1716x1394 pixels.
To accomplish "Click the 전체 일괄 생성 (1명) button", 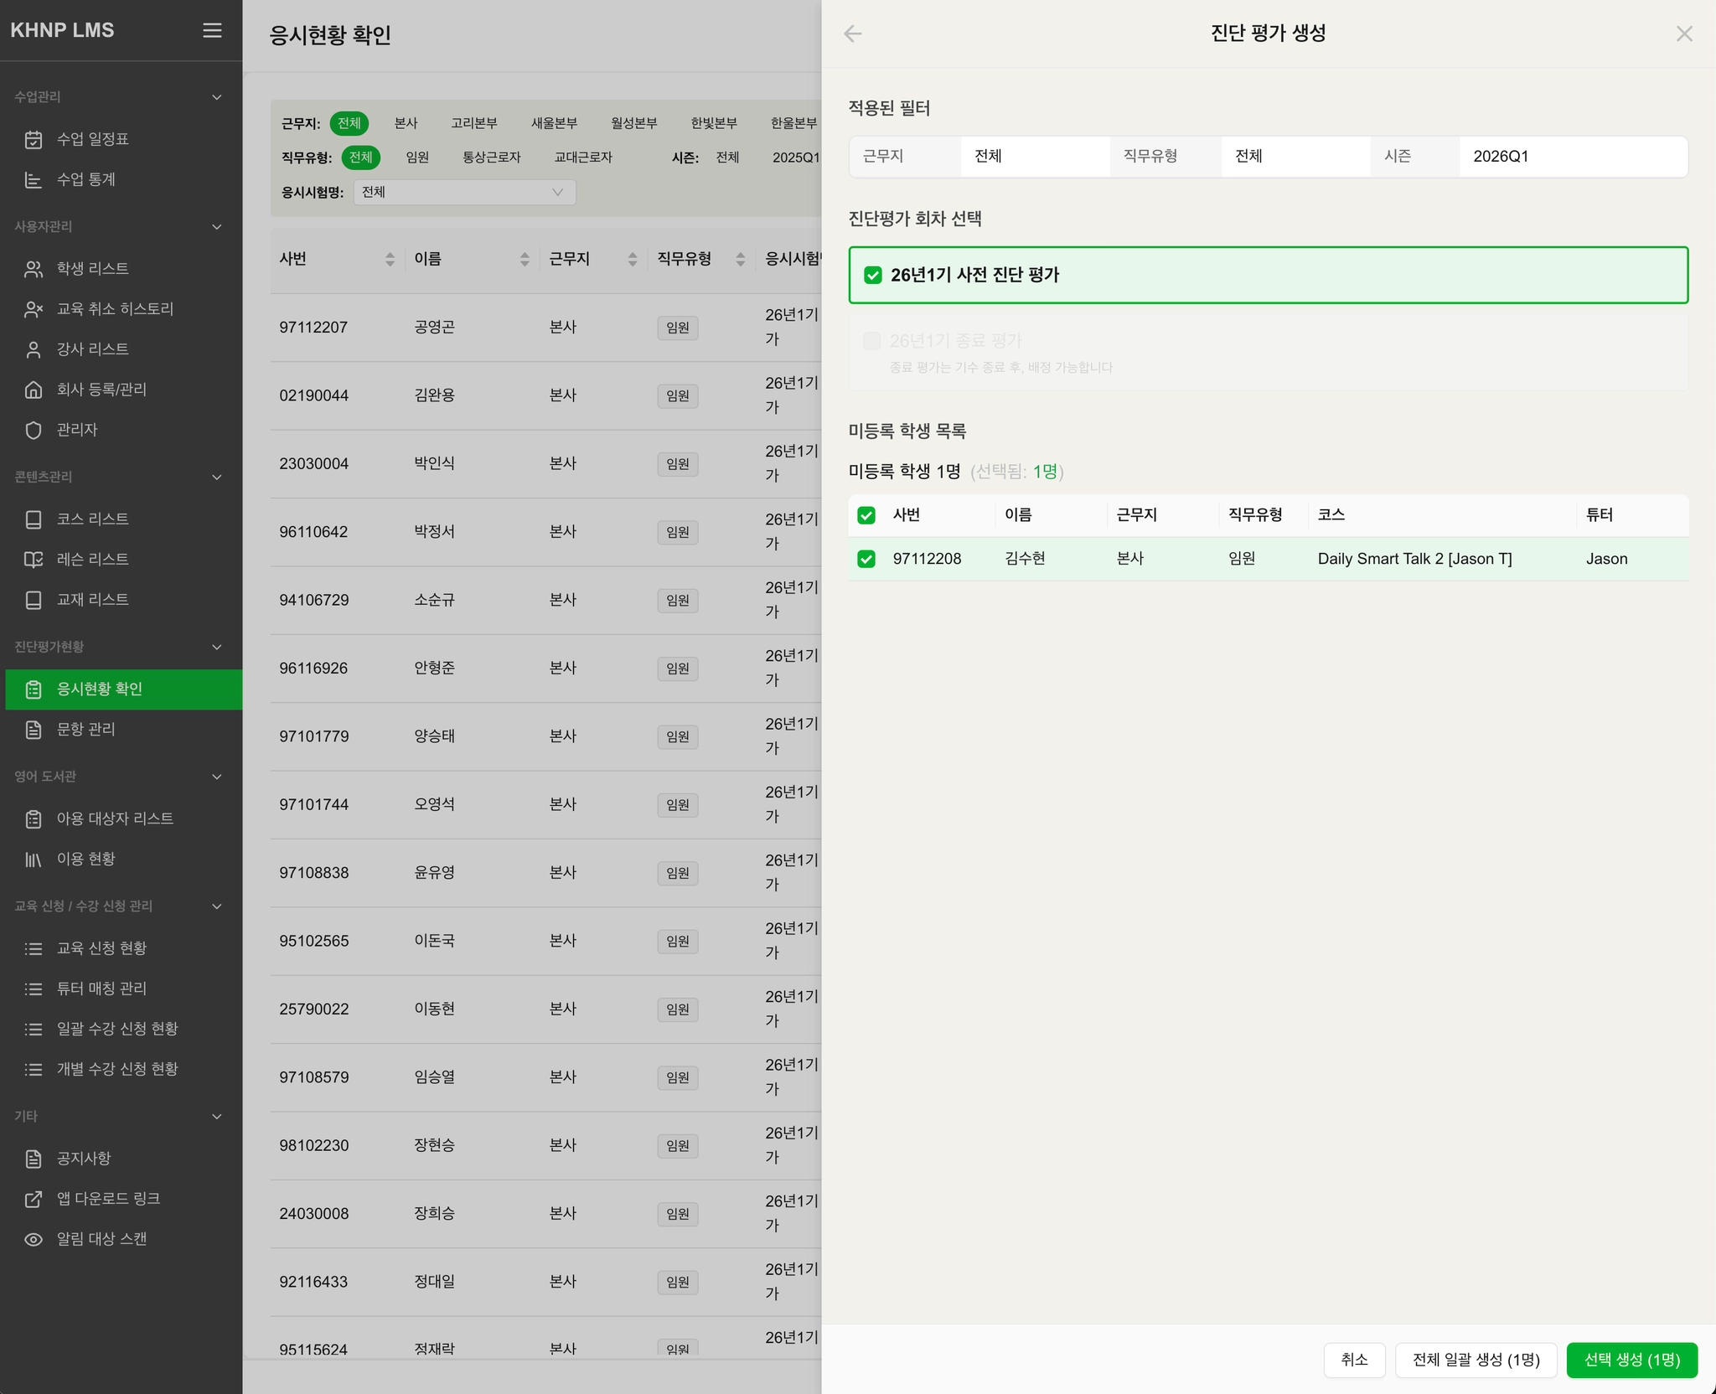I will (1476, 1360).
